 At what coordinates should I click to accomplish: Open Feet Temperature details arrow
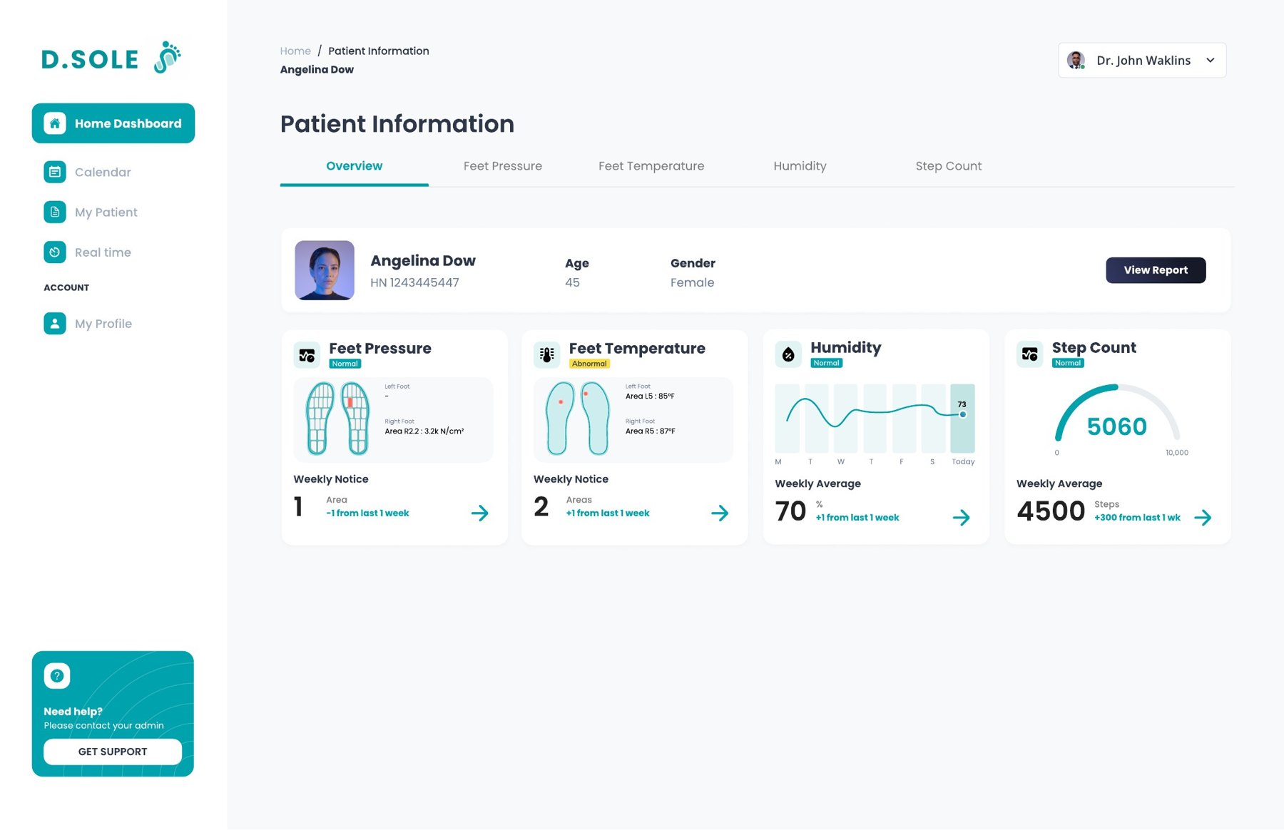coord(720,513)
